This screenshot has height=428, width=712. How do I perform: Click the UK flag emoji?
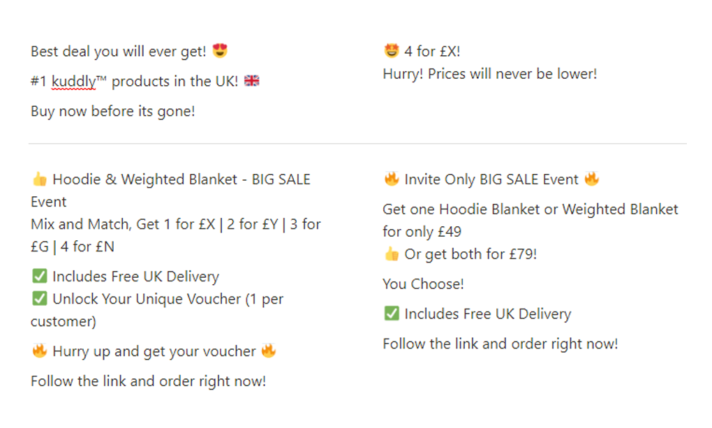251,81
